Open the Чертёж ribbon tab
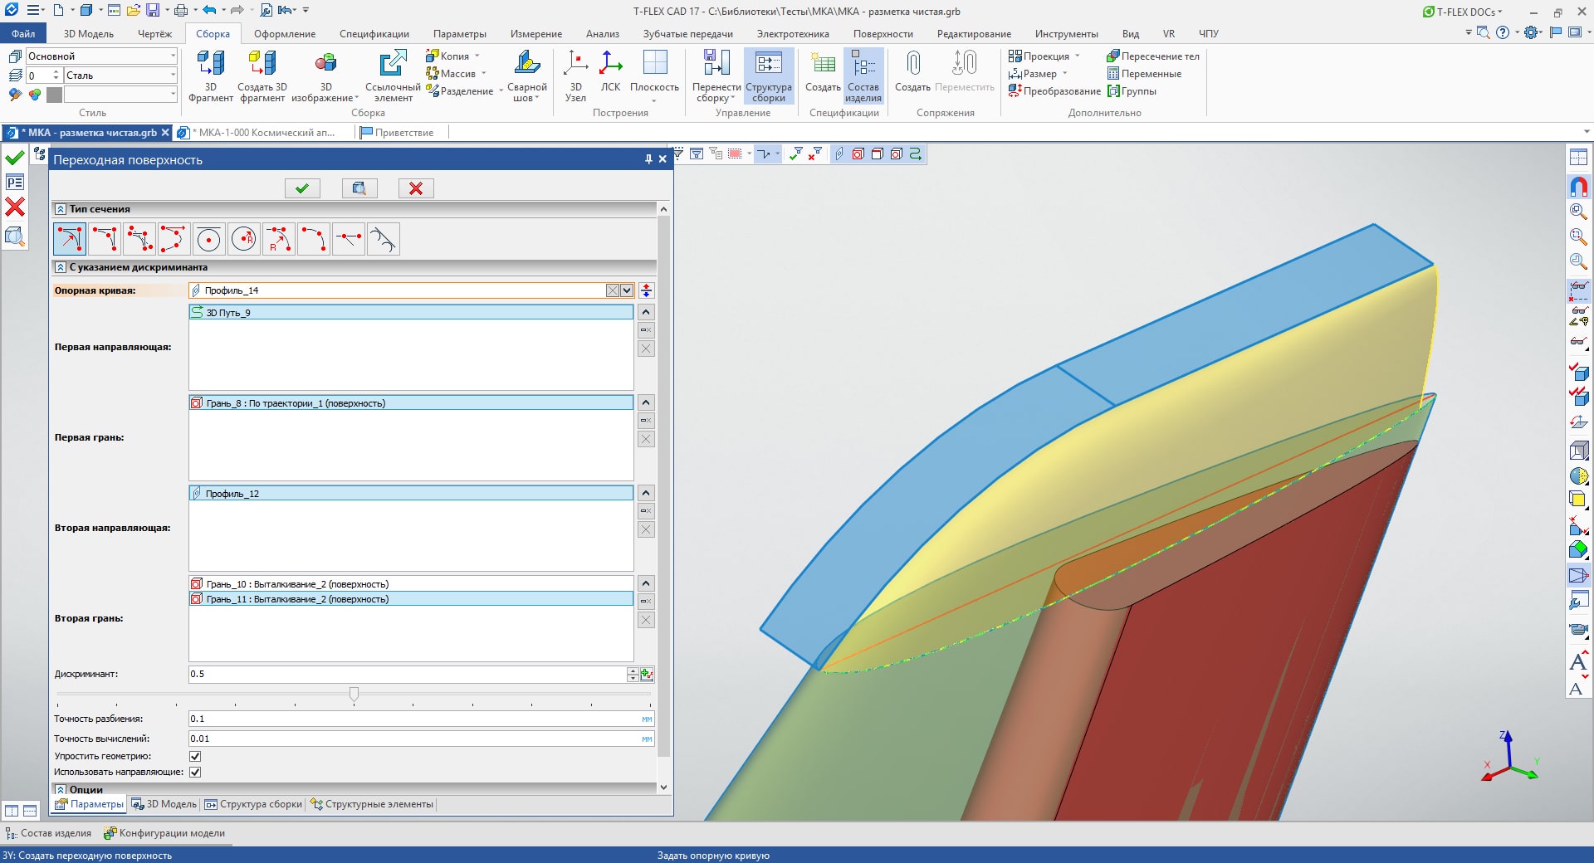Image resolution: width=1594 pixels, height=863 pixels. [154, 34]
